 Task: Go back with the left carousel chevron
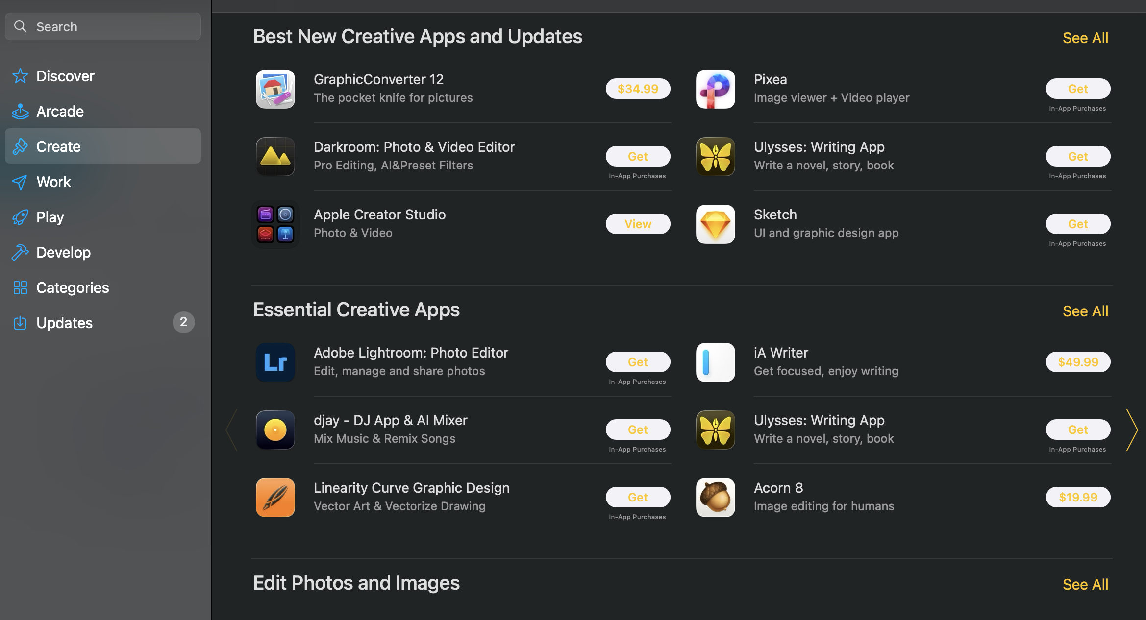tap(231, 430)
